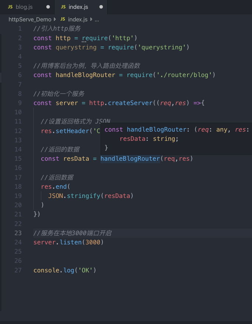The width and height of the screenshot is (252, 324).
Task: Click unsaved dot on blog.js tab
Action: pyautogui.click(x=48, y=7)
